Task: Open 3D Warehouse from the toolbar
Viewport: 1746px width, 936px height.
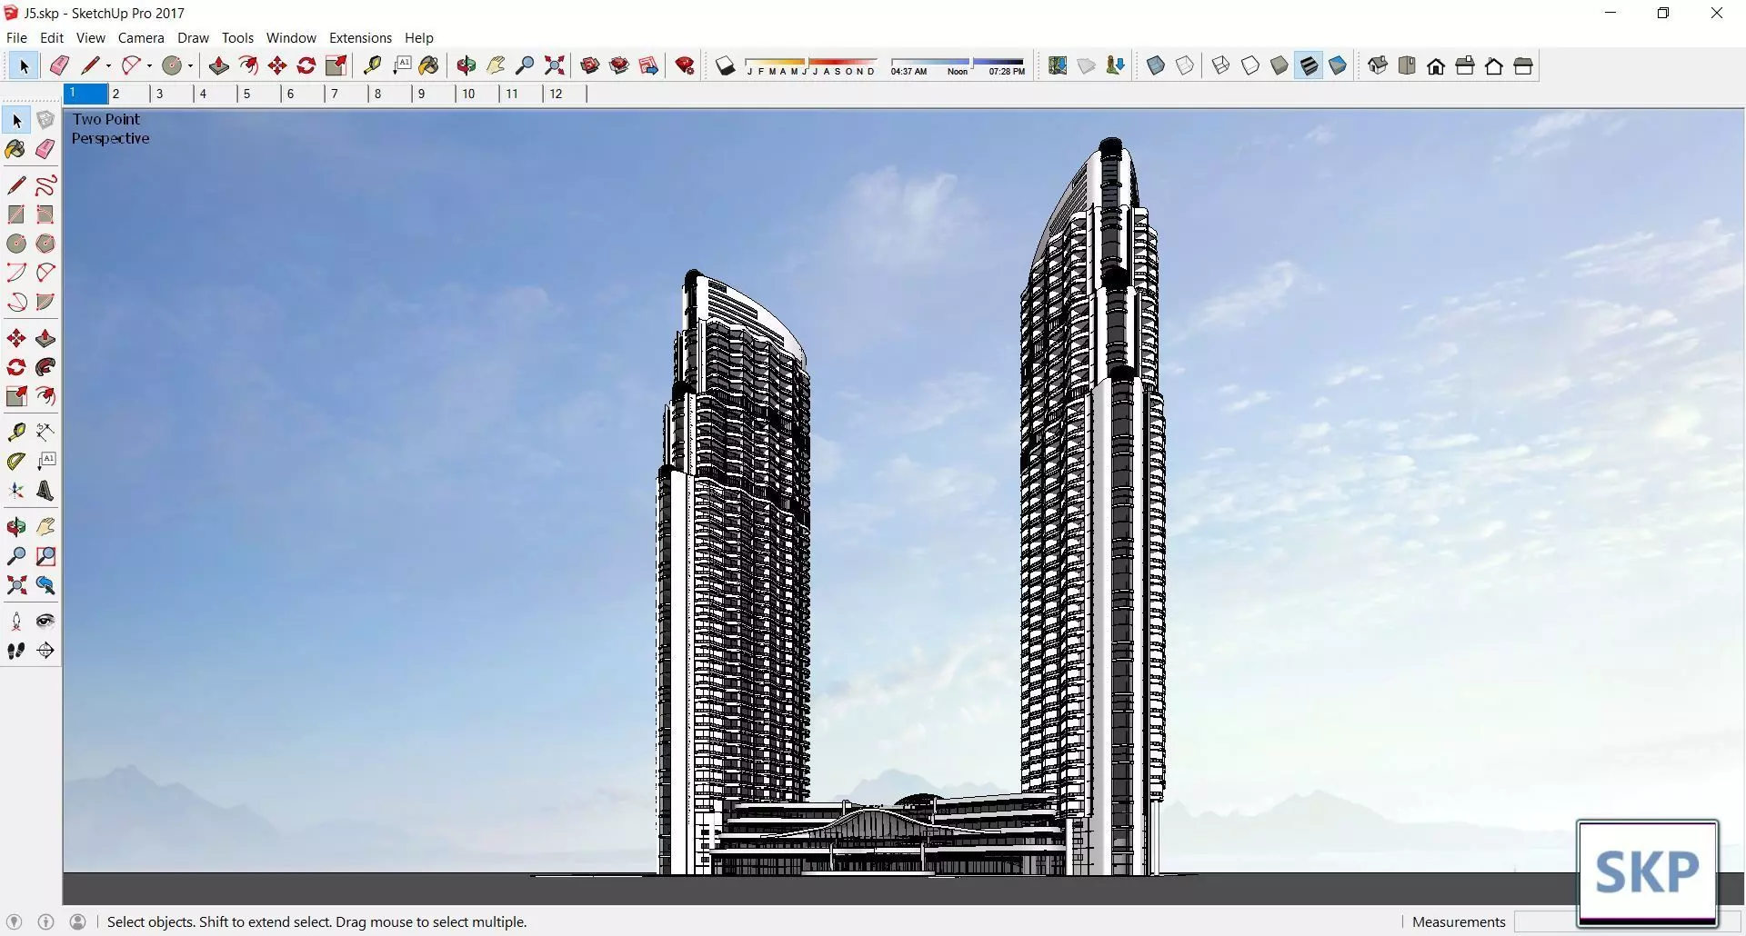Action: click(590, 65)
